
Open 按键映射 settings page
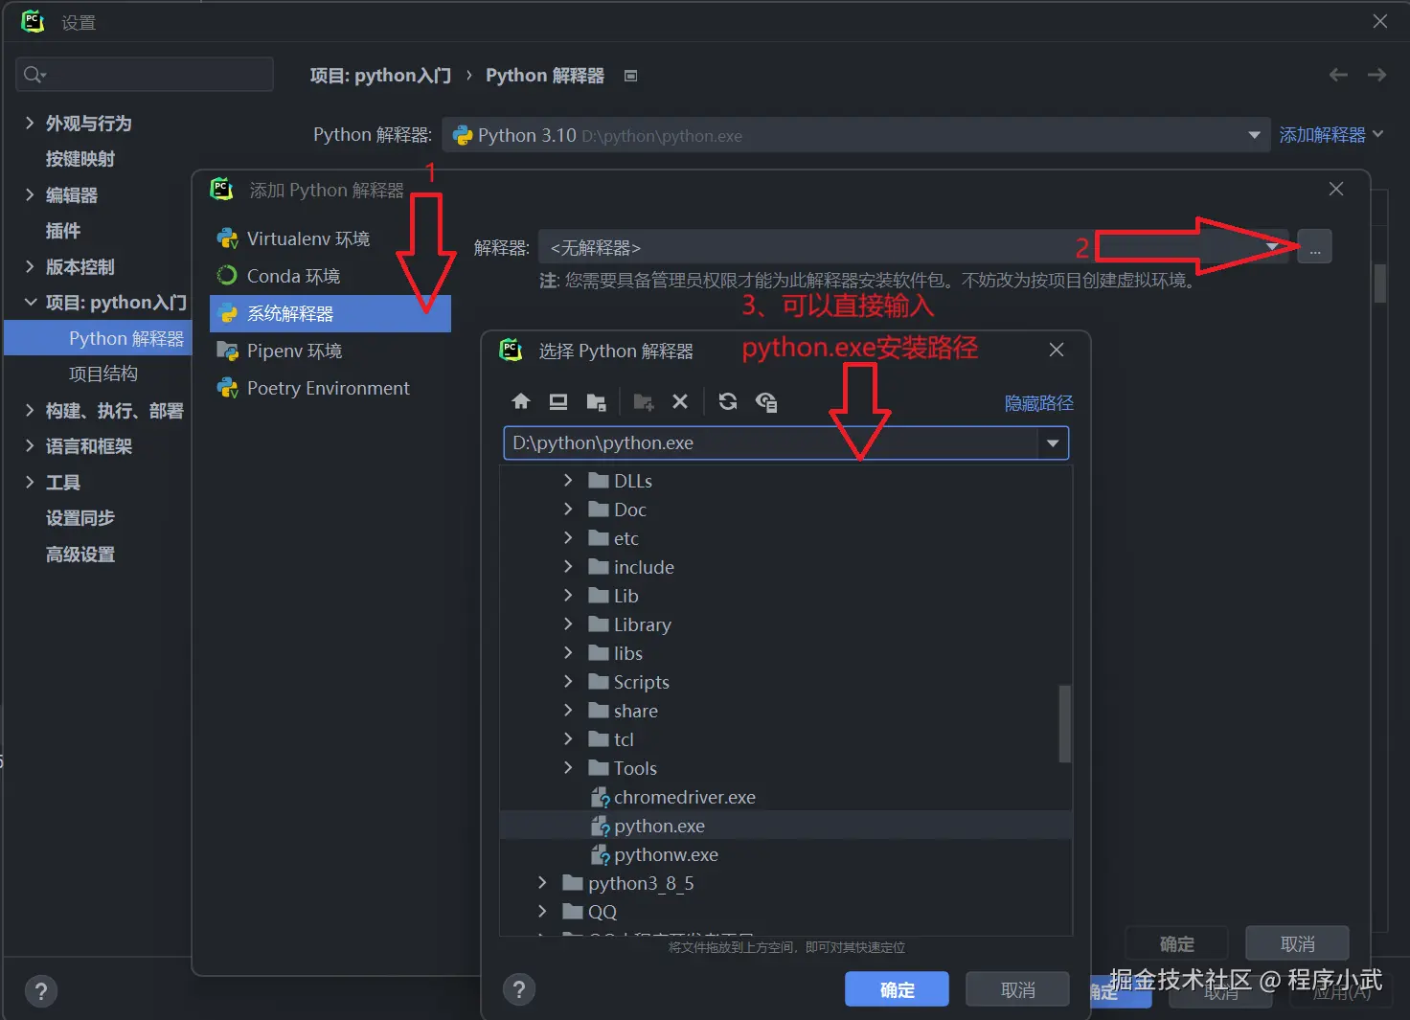click(80, 159)
